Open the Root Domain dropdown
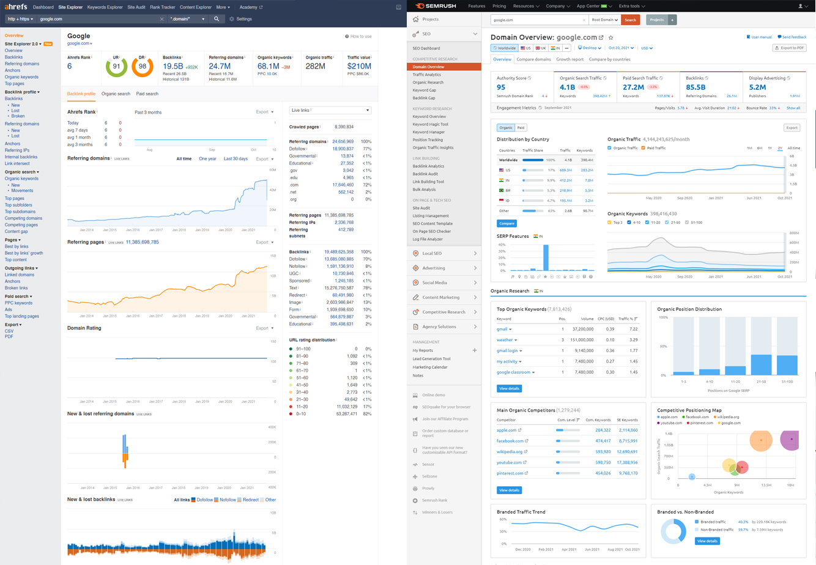816x565 pixels. coord(604,20)
